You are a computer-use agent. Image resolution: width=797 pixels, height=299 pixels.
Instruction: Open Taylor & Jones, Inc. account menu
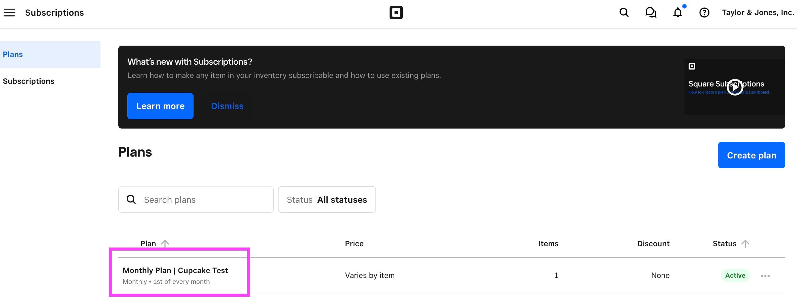[x=758, y=13]
